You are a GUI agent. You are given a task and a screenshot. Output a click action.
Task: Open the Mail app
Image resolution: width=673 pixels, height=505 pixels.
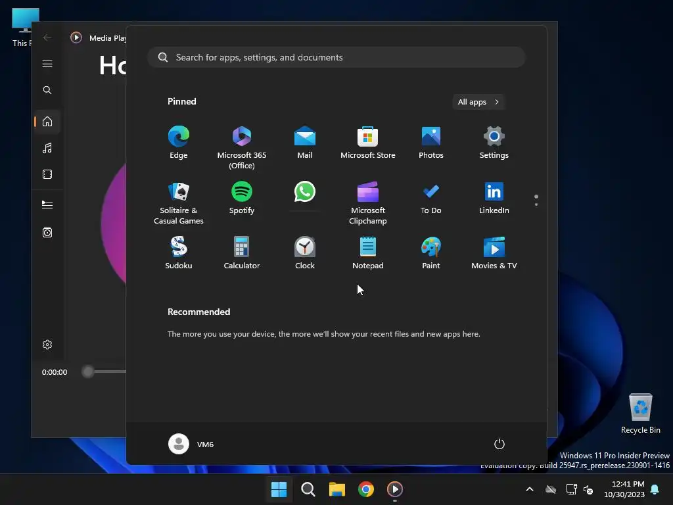(x=305, y=143)
